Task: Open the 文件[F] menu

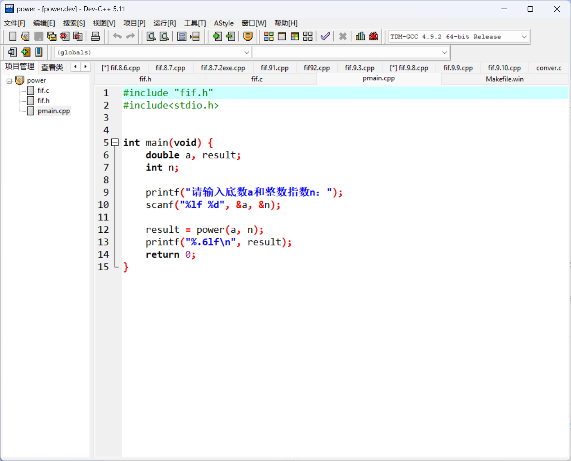Action: 14,23
